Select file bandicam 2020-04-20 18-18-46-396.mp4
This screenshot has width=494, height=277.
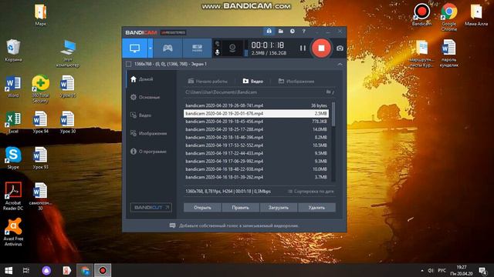click(256, 137)
